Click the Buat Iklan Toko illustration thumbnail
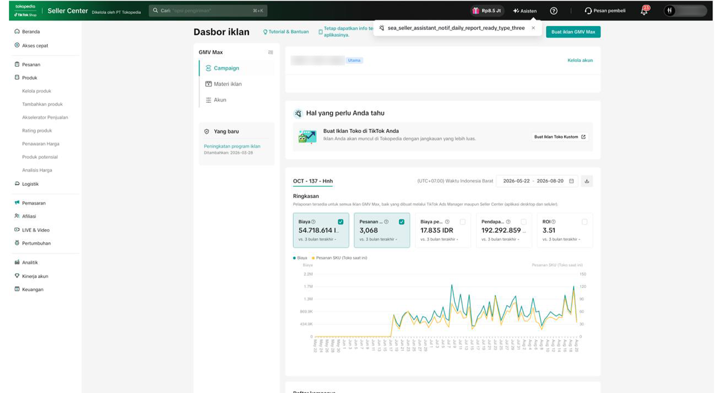 307,136
